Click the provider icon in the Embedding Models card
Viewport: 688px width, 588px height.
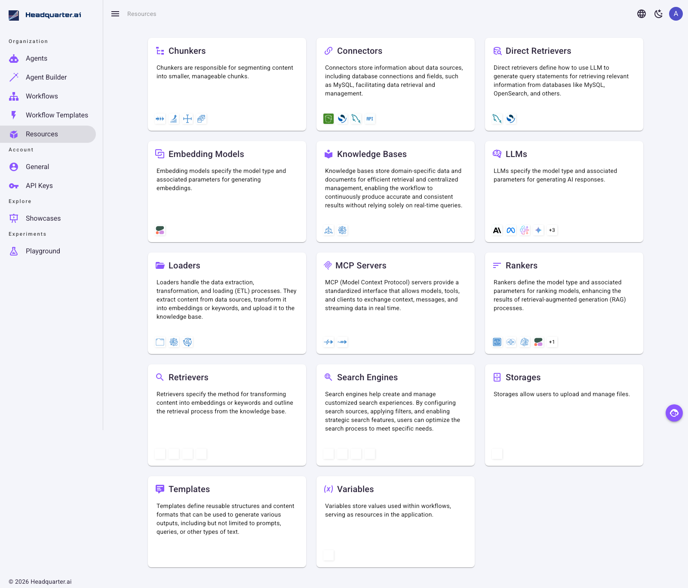160,230
